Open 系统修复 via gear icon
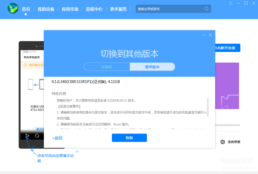Image resolution: width=258 pixels, height=174 pixels. [223, 142]
